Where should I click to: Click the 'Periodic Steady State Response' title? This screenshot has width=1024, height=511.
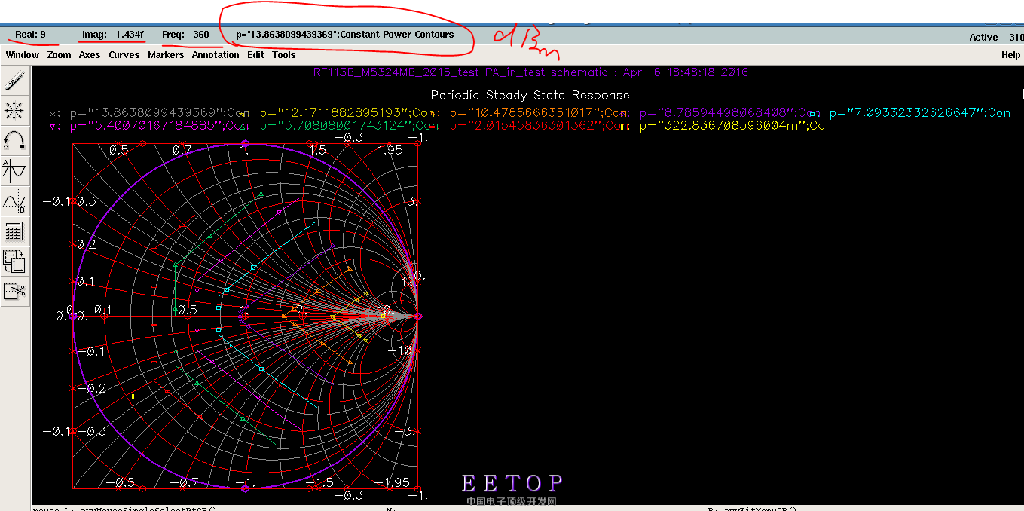(530, 96)
